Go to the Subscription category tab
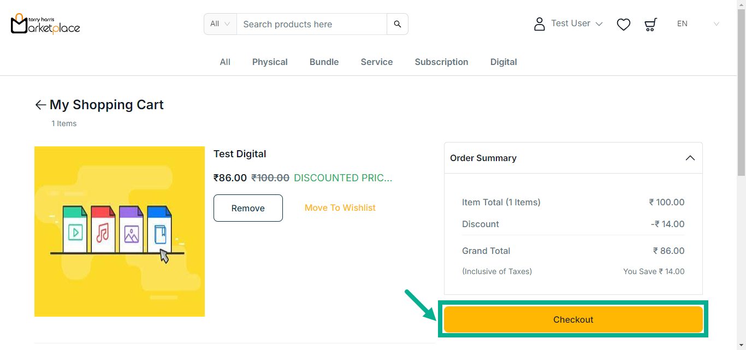Viewport: 746px width, 350px height. pyautogui.click(x=441, y=62)
